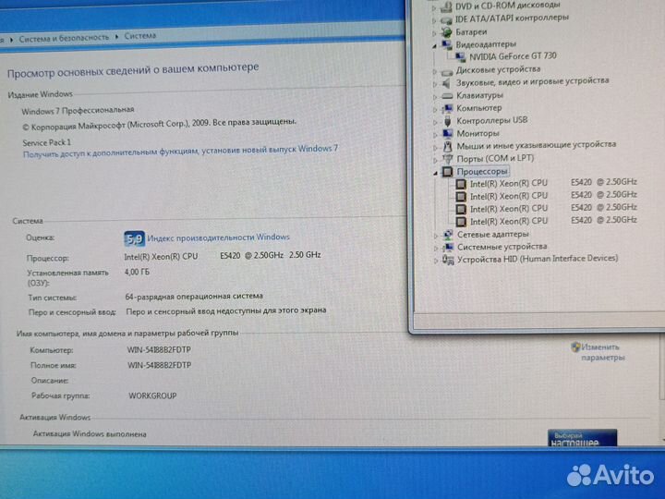This screenshot has height=499, width=665.
Task: Click the IDE ATA/ATAPI controllers icon
Action: [446, 19]
